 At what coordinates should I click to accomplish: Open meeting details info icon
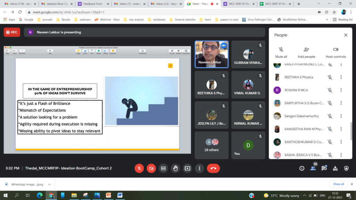point(302,168)
